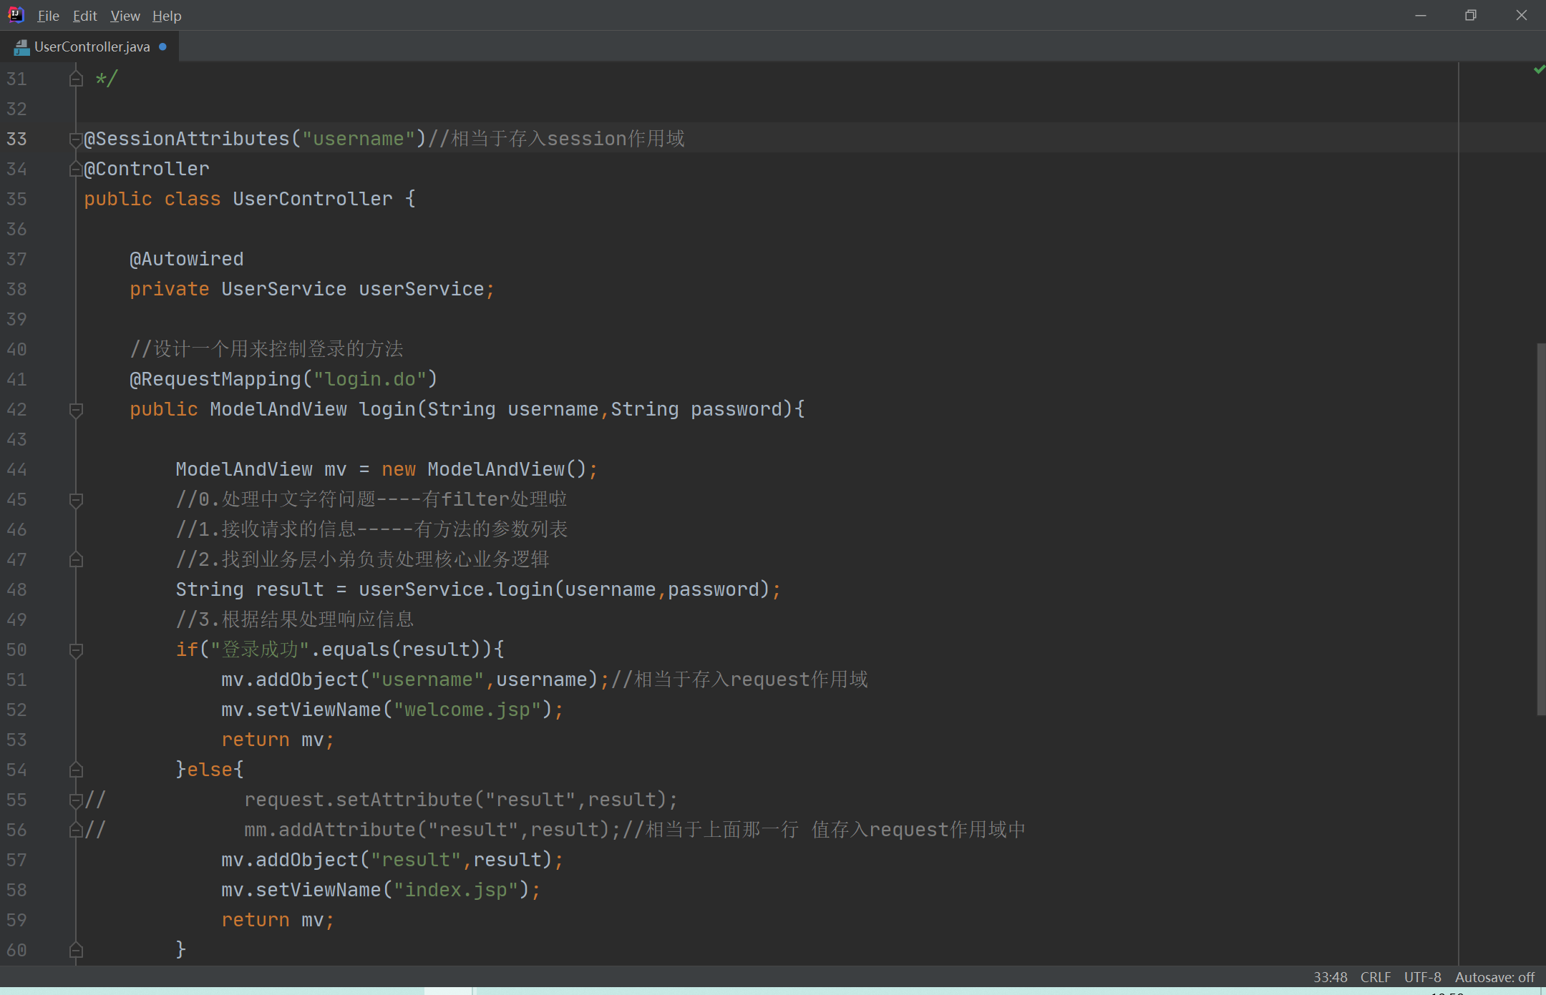This screenshot has width=1546, height=995.
Task: Click line number 44 in the gutter
Action: pos(17,469)
